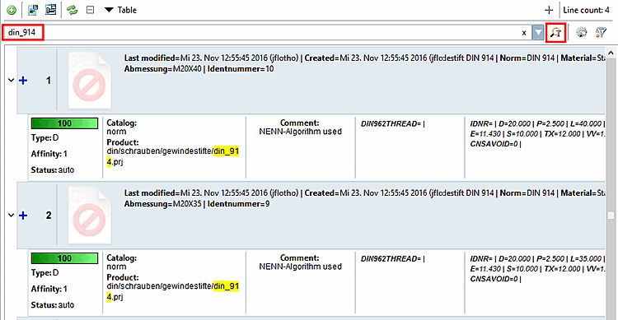Click DIN962THREAD cell in row 2

[392, 259]
